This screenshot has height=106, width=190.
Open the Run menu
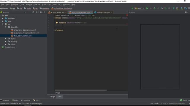[x=49, y=4]
